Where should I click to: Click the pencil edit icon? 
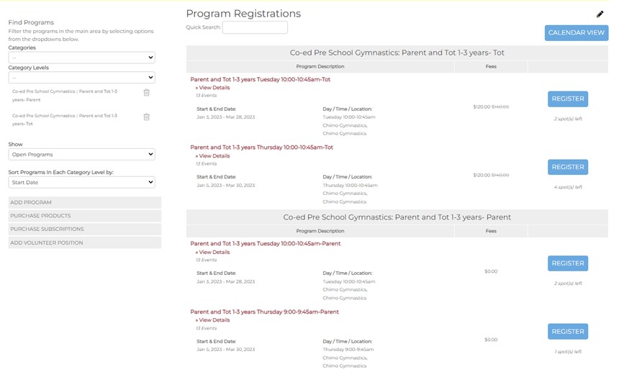tap(600, 14)
